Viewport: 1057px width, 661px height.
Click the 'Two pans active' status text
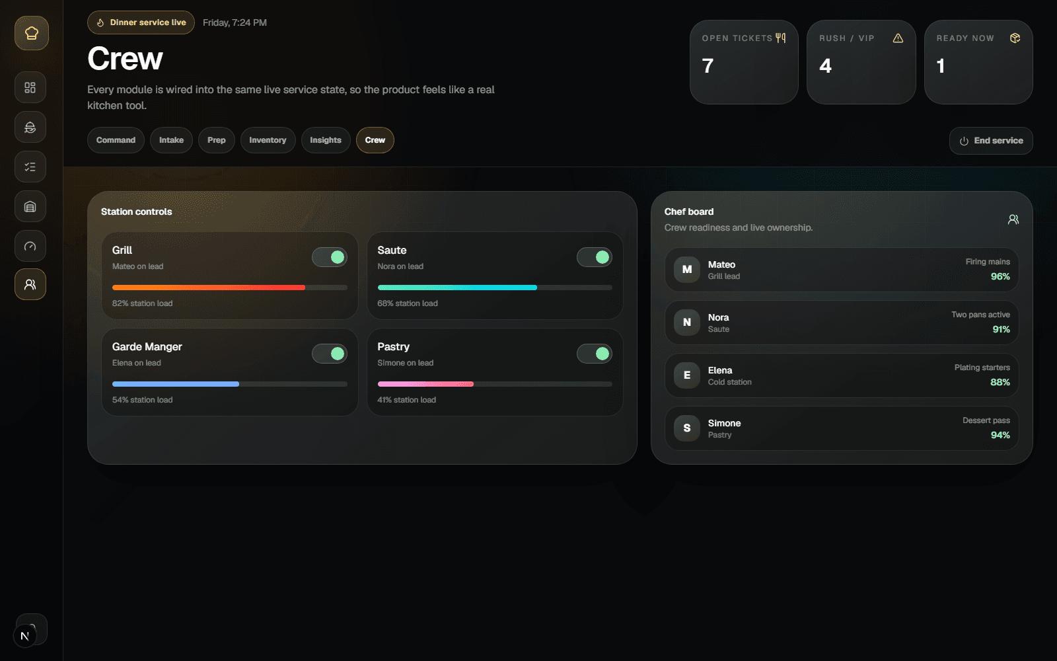pyautogui.click(x=980, y=315)
